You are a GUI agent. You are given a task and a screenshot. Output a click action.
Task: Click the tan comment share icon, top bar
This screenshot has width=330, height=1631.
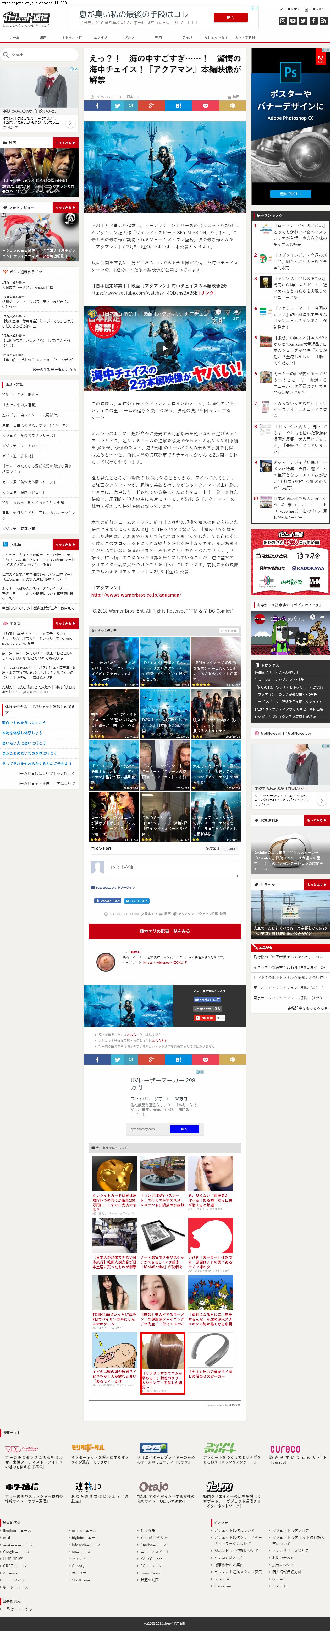click(x=233, y=106)
